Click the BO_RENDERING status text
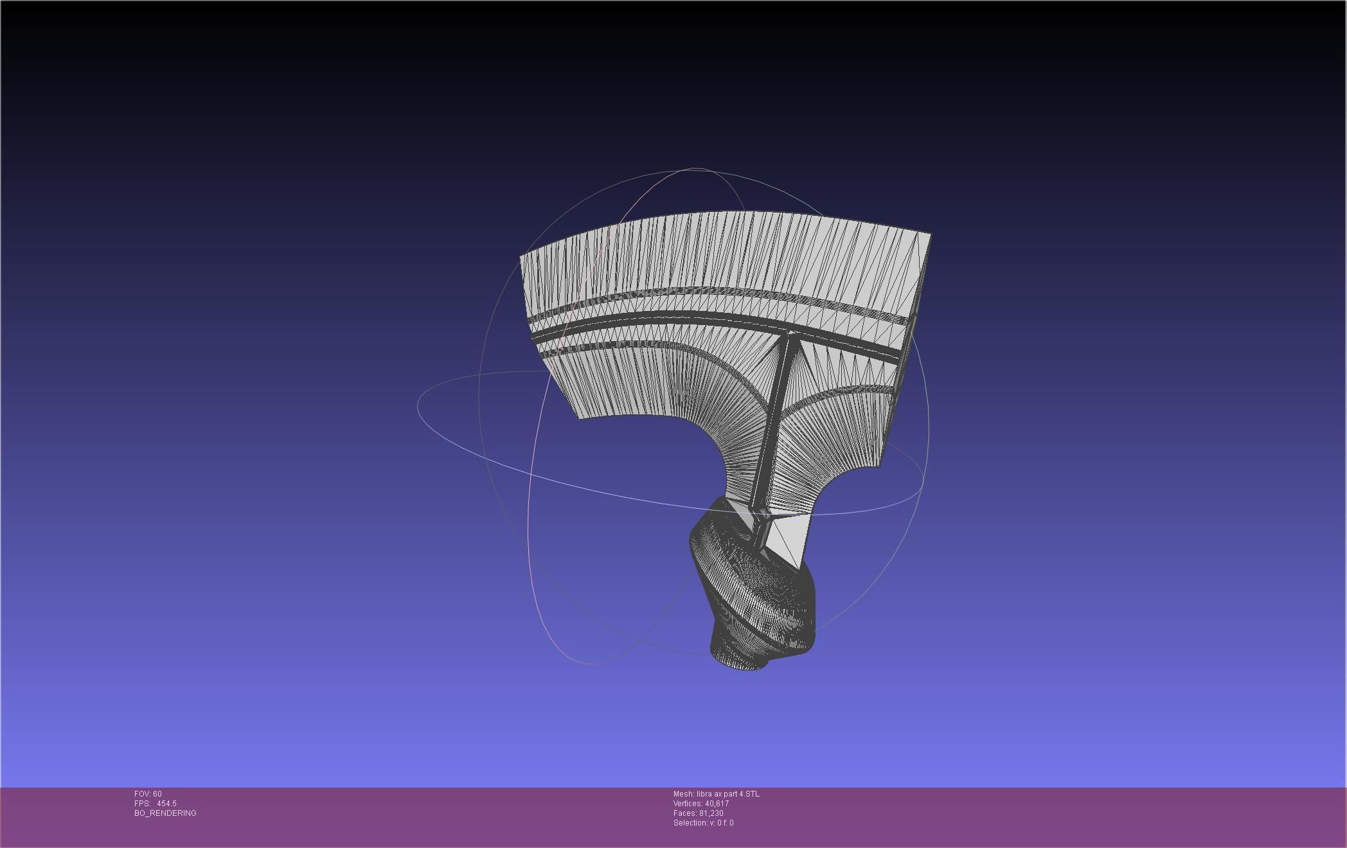 (165, 813)
